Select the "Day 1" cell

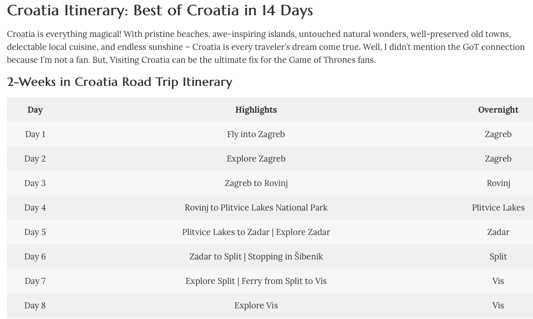(35, 134)
